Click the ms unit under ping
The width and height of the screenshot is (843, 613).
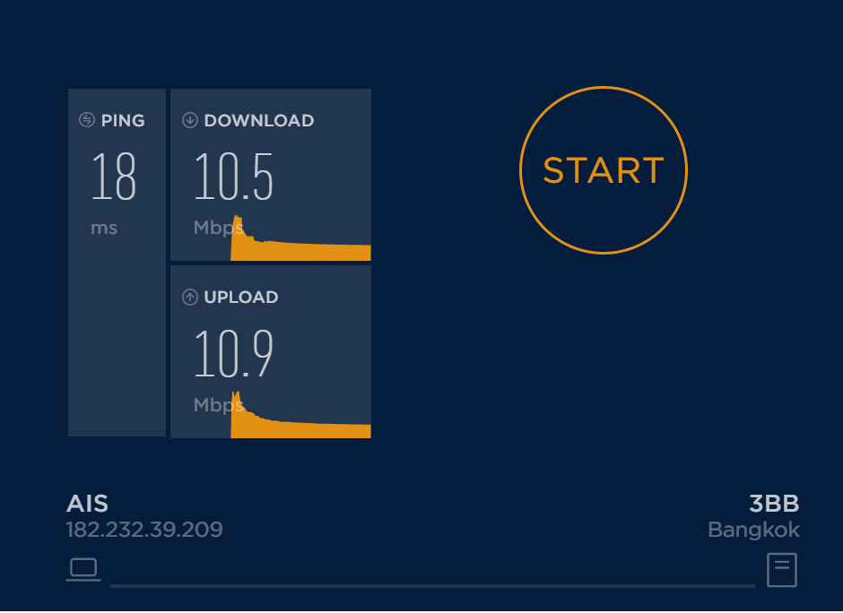[104, 228]
